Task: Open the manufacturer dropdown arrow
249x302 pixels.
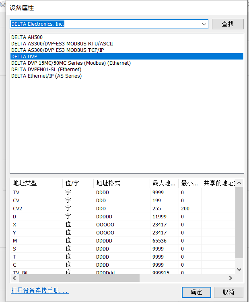Action: tap(204, 24)
